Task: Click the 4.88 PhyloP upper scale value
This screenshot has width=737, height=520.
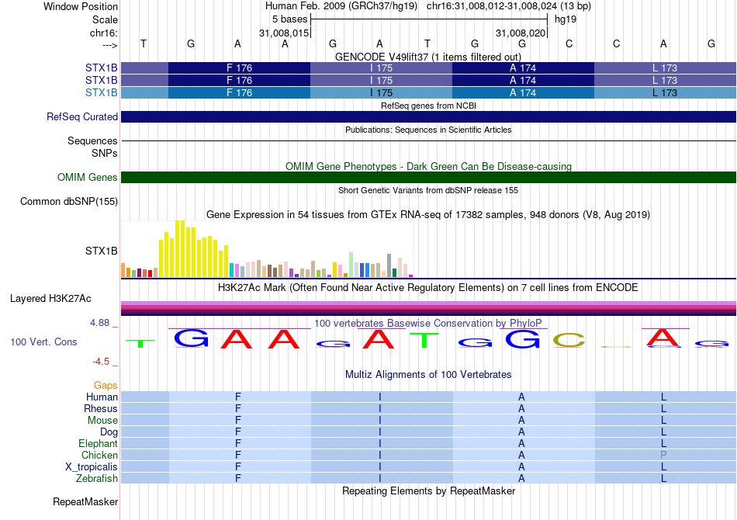Action: 99,323
